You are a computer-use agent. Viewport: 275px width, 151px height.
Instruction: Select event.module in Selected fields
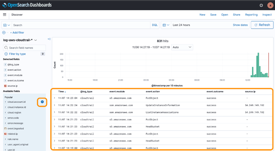coord(15,75)
